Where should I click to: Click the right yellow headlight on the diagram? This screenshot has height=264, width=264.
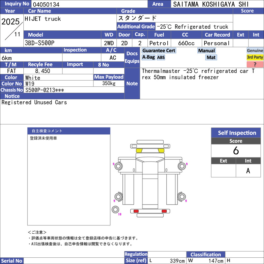pos(161,150)
